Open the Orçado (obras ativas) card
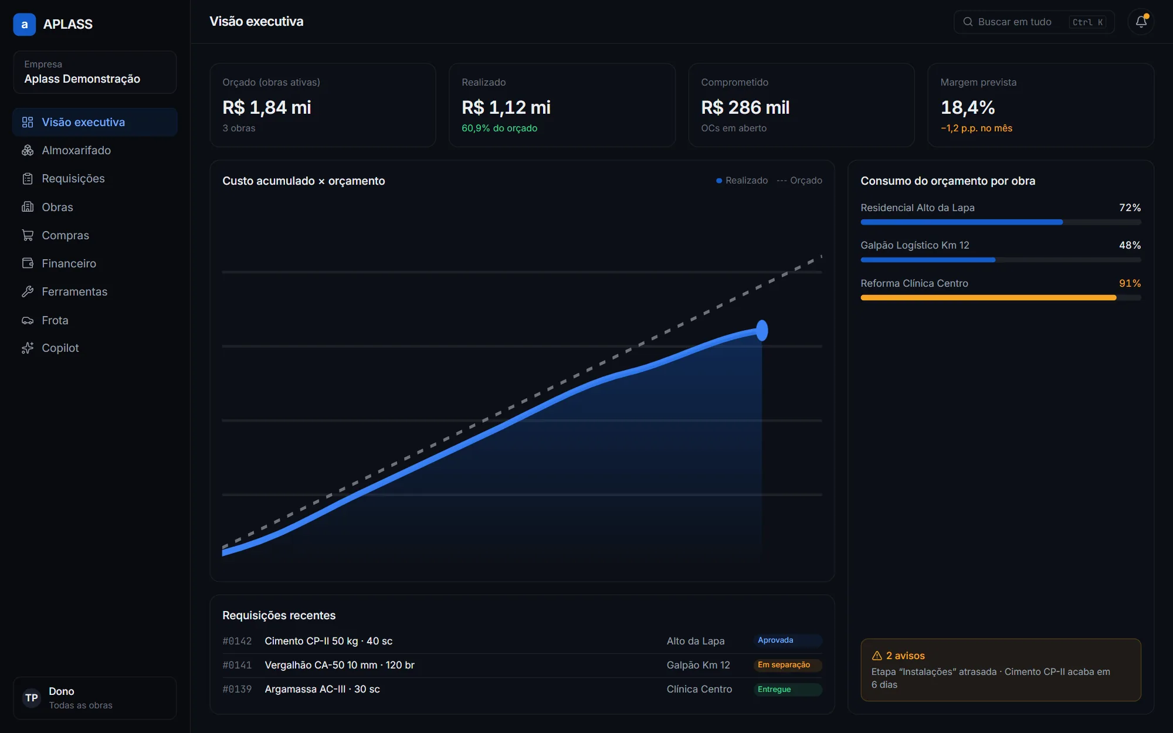The image size is (1173, 733). 323,105
